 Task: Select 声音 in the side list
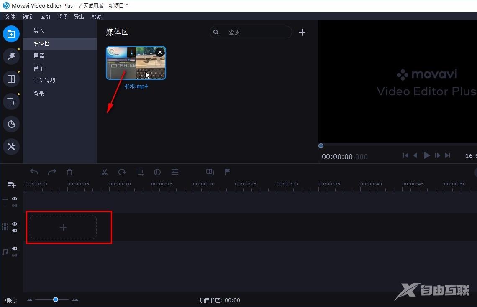[x=60, y=56]
